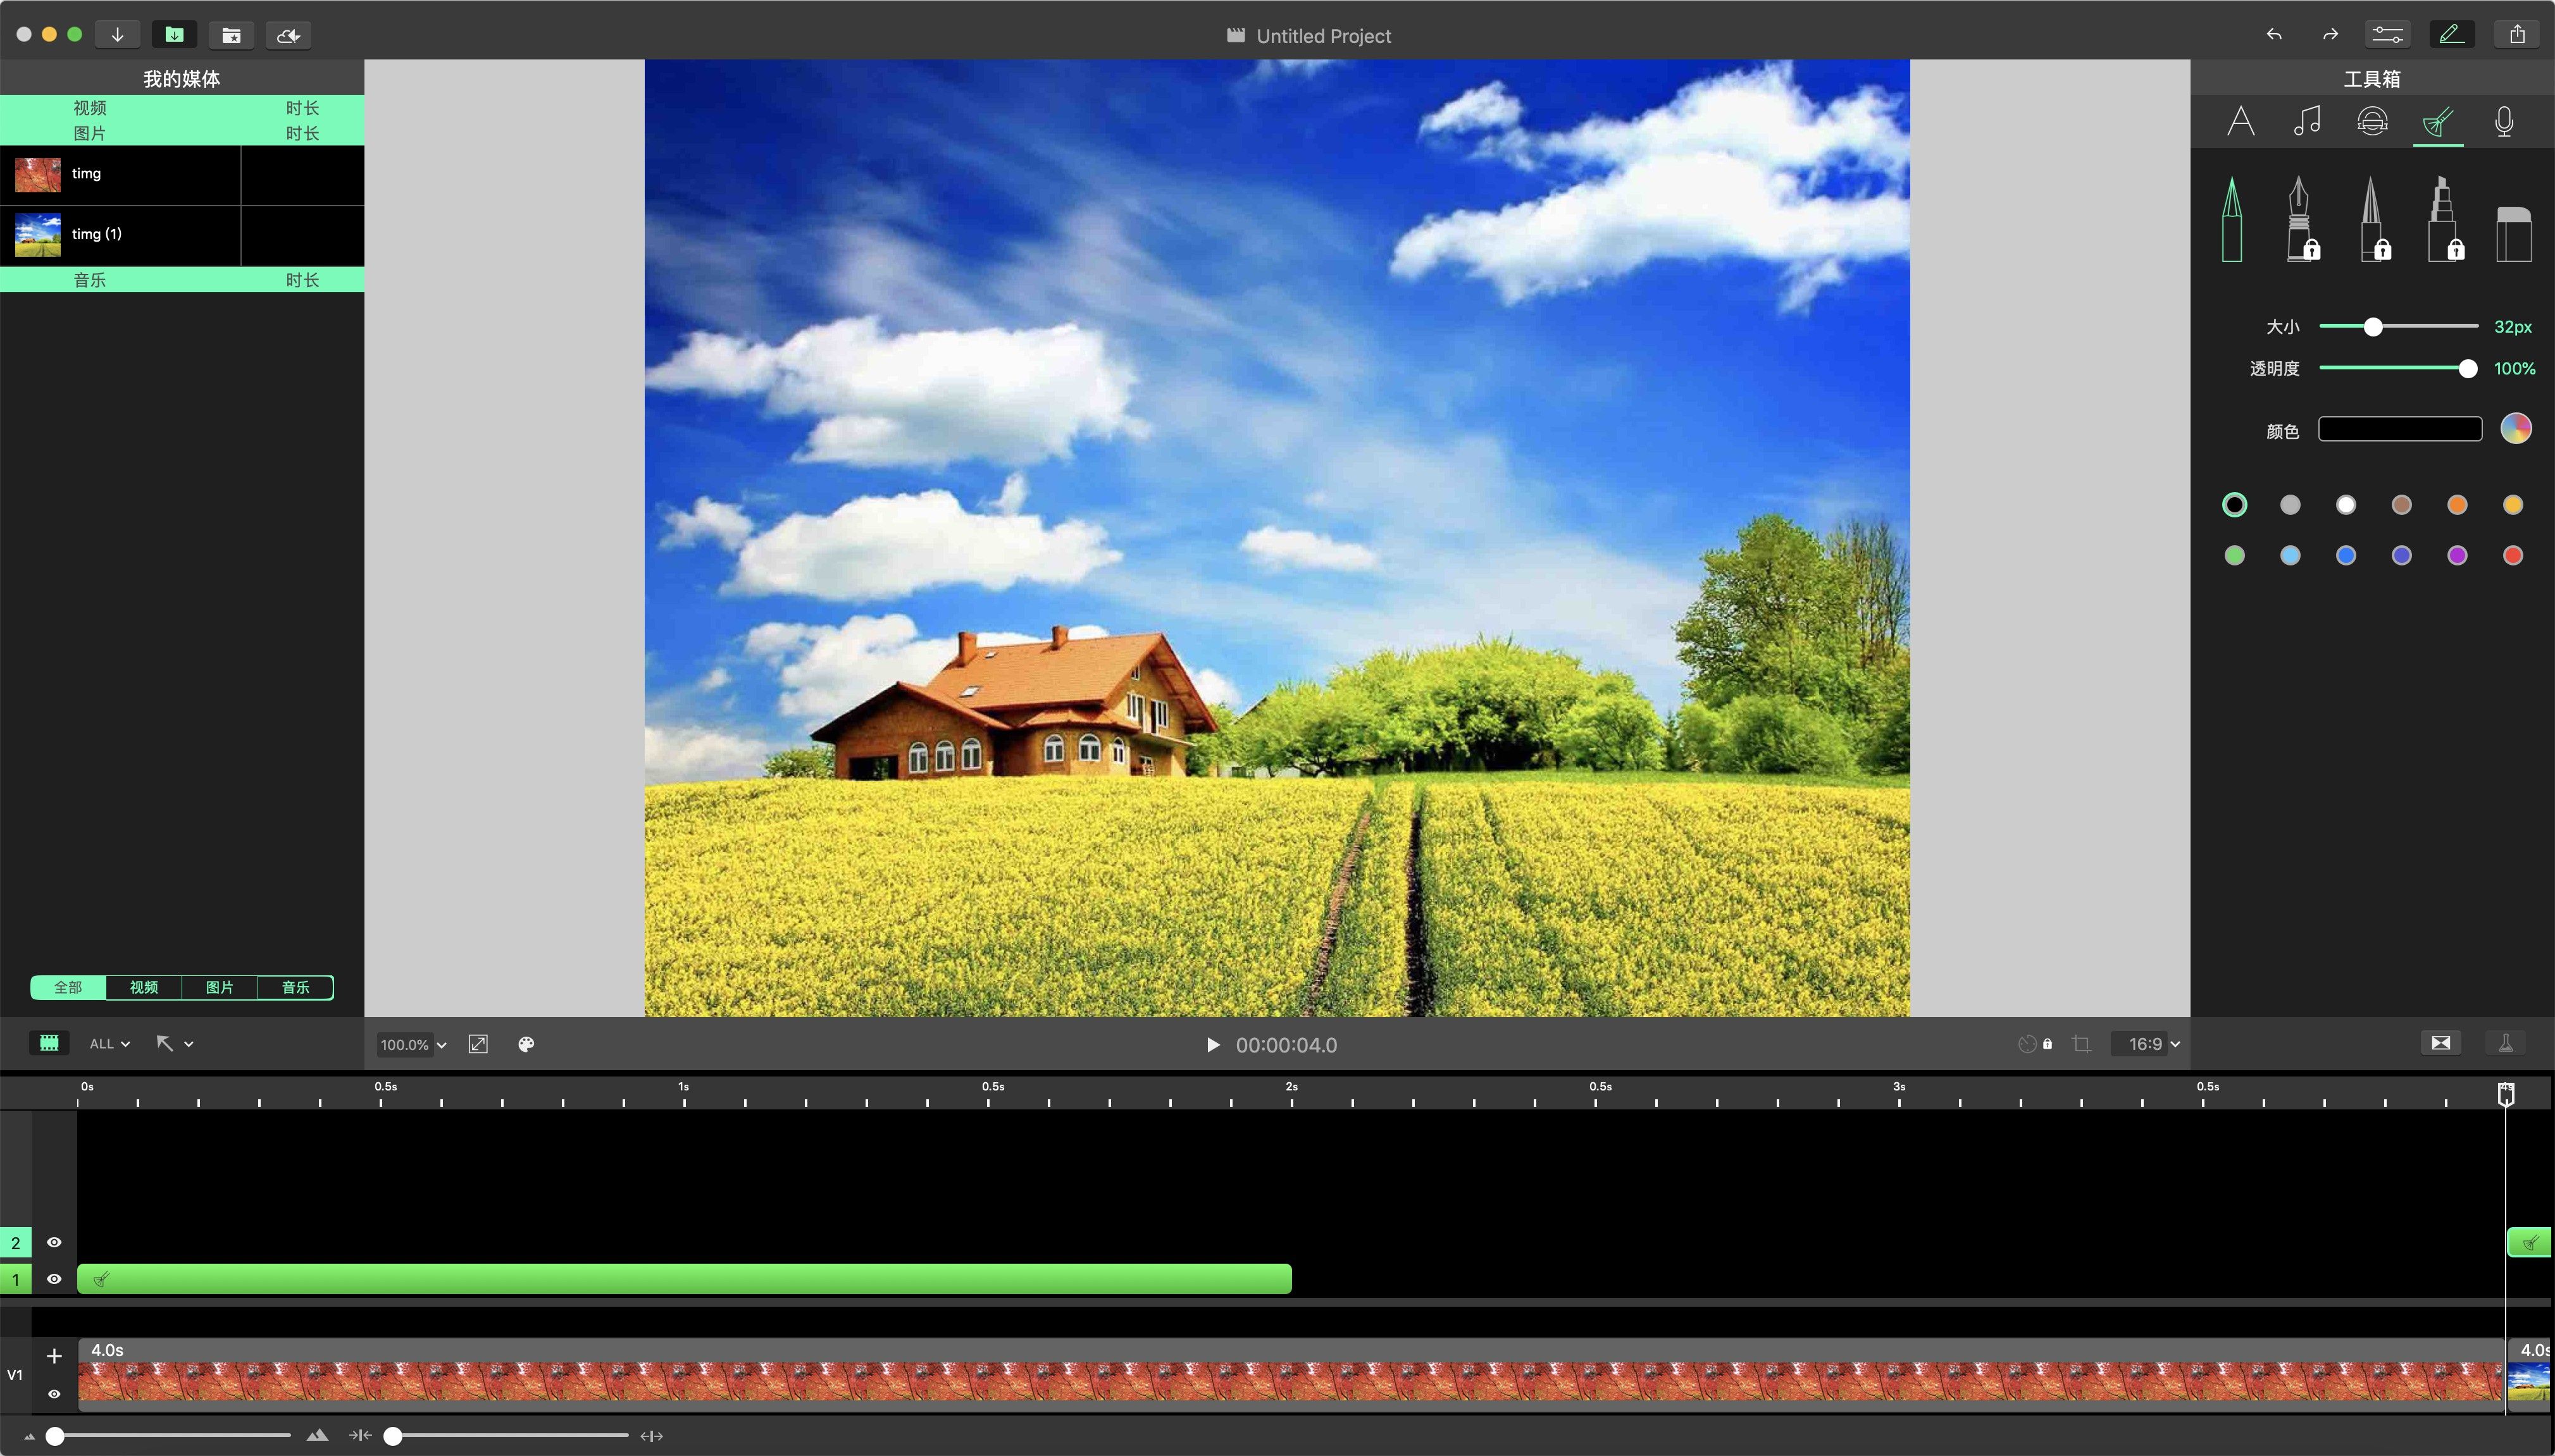
Task: Open the adjustments sliders panel icon
Action: point(2387,35)
